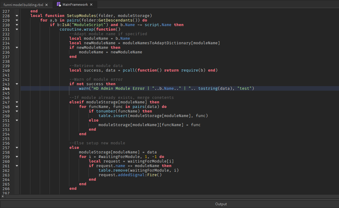
Task: Collapse the else block at line 251
Action: pyautogui.click(x=17, y=120)
